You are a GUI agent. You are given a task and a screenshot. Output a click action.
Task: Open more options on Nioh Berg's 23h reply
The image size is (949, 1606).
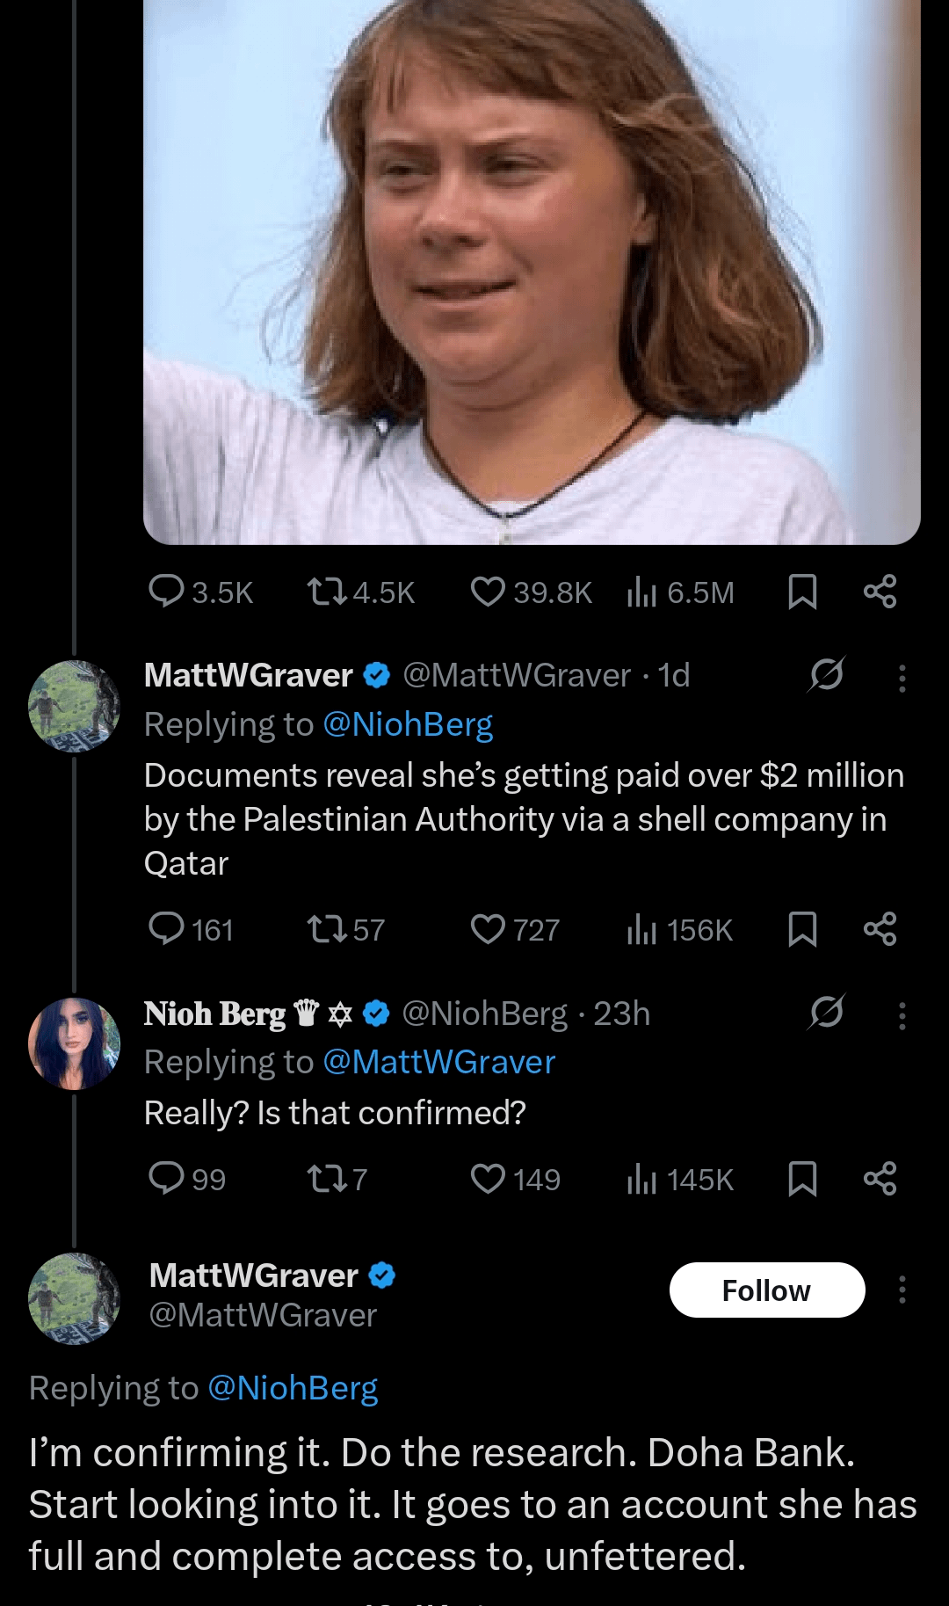pyautogui.click(x=902, y=1015)
